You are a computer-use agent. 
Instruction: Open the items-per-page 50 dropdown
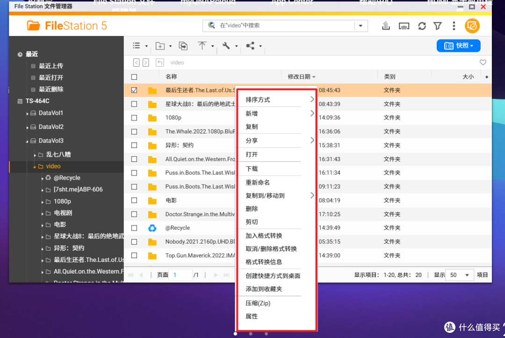(459, 275)
